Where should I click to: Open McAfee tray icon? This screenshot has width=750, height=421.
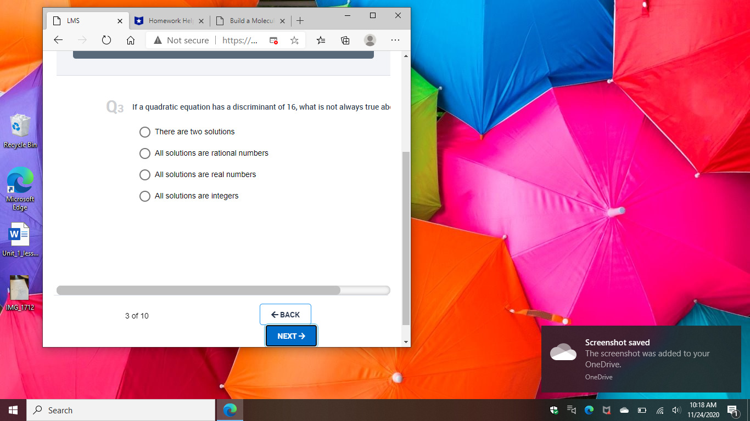607,410
